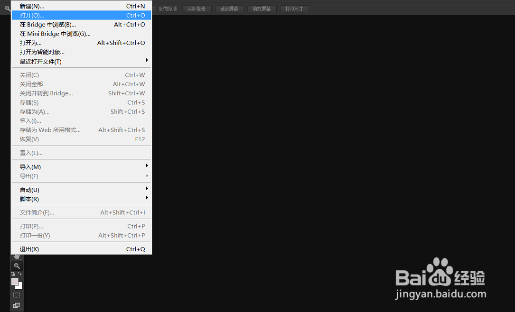515x312 pixels.
Task: Expand 最近打开文件(T) submenu
Action: [82, 61]
